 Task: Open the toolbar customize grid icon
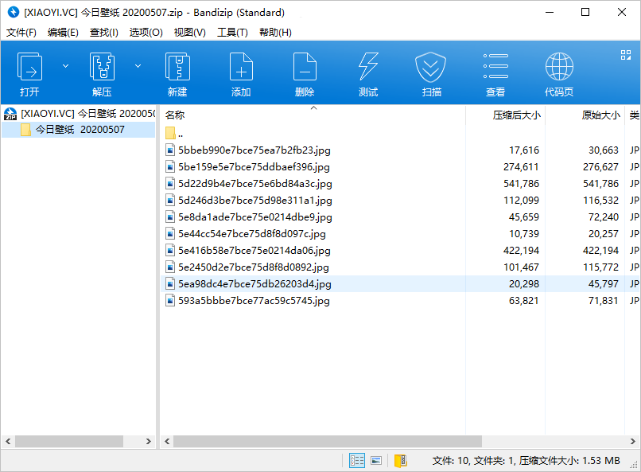625,55
